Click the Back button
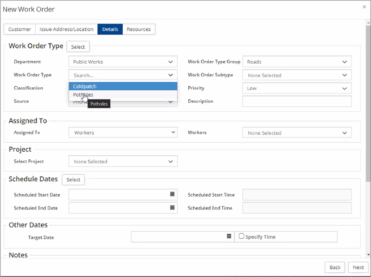This screenshot has width=371, height=277. click(335, 267)
